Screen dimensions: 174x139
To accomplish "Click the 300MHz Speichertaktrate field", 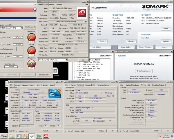I will 11,67.
